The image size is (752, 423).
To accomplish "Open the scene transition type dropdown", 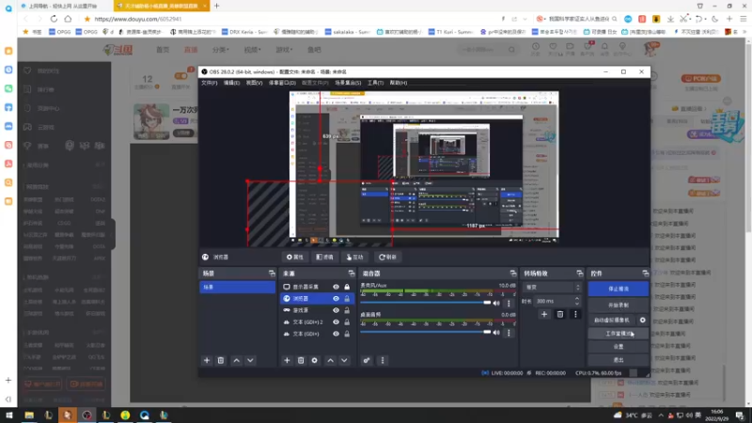I will (552, 288).
